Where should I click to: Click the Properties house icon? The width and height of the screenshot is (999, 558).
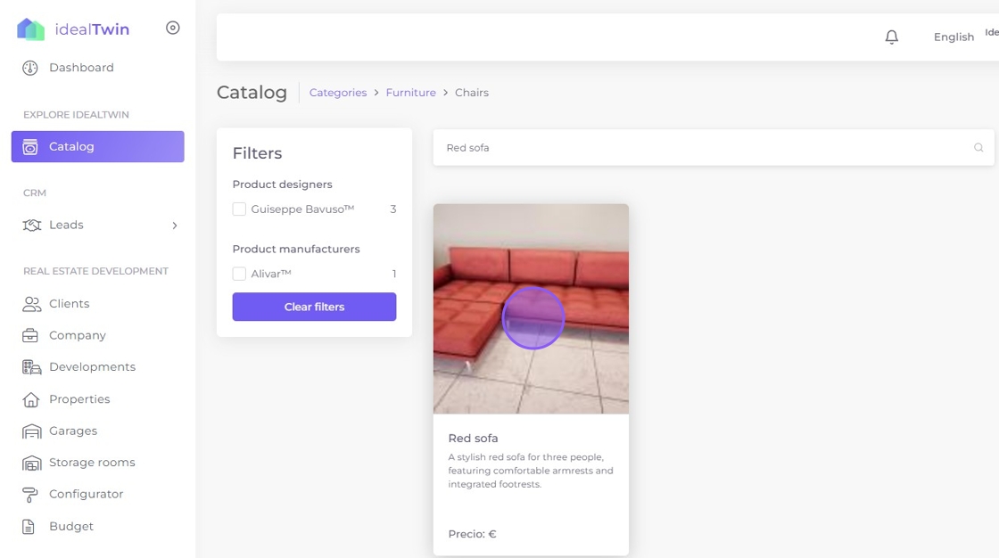click(31, 399)
